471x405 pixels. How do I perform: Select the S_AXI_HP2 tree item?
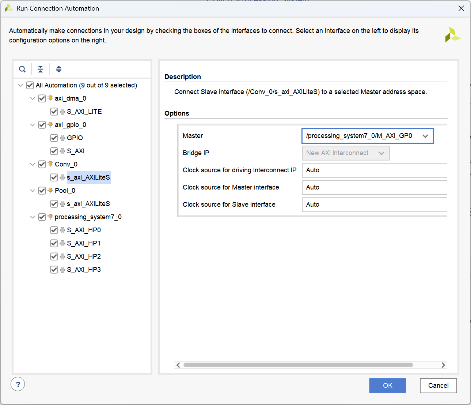[84, 256]
